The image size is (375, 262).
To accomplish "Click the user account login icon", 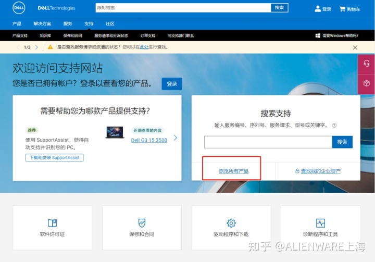I will [318, 9].
